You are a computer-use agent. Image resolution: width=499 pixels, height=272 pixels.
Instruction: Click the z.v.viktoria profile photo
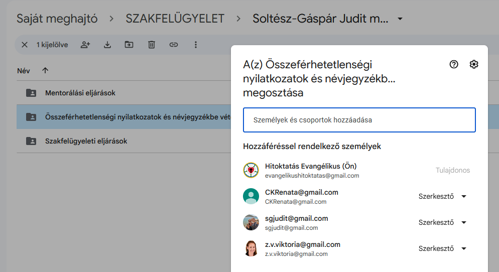coord(251,248)
